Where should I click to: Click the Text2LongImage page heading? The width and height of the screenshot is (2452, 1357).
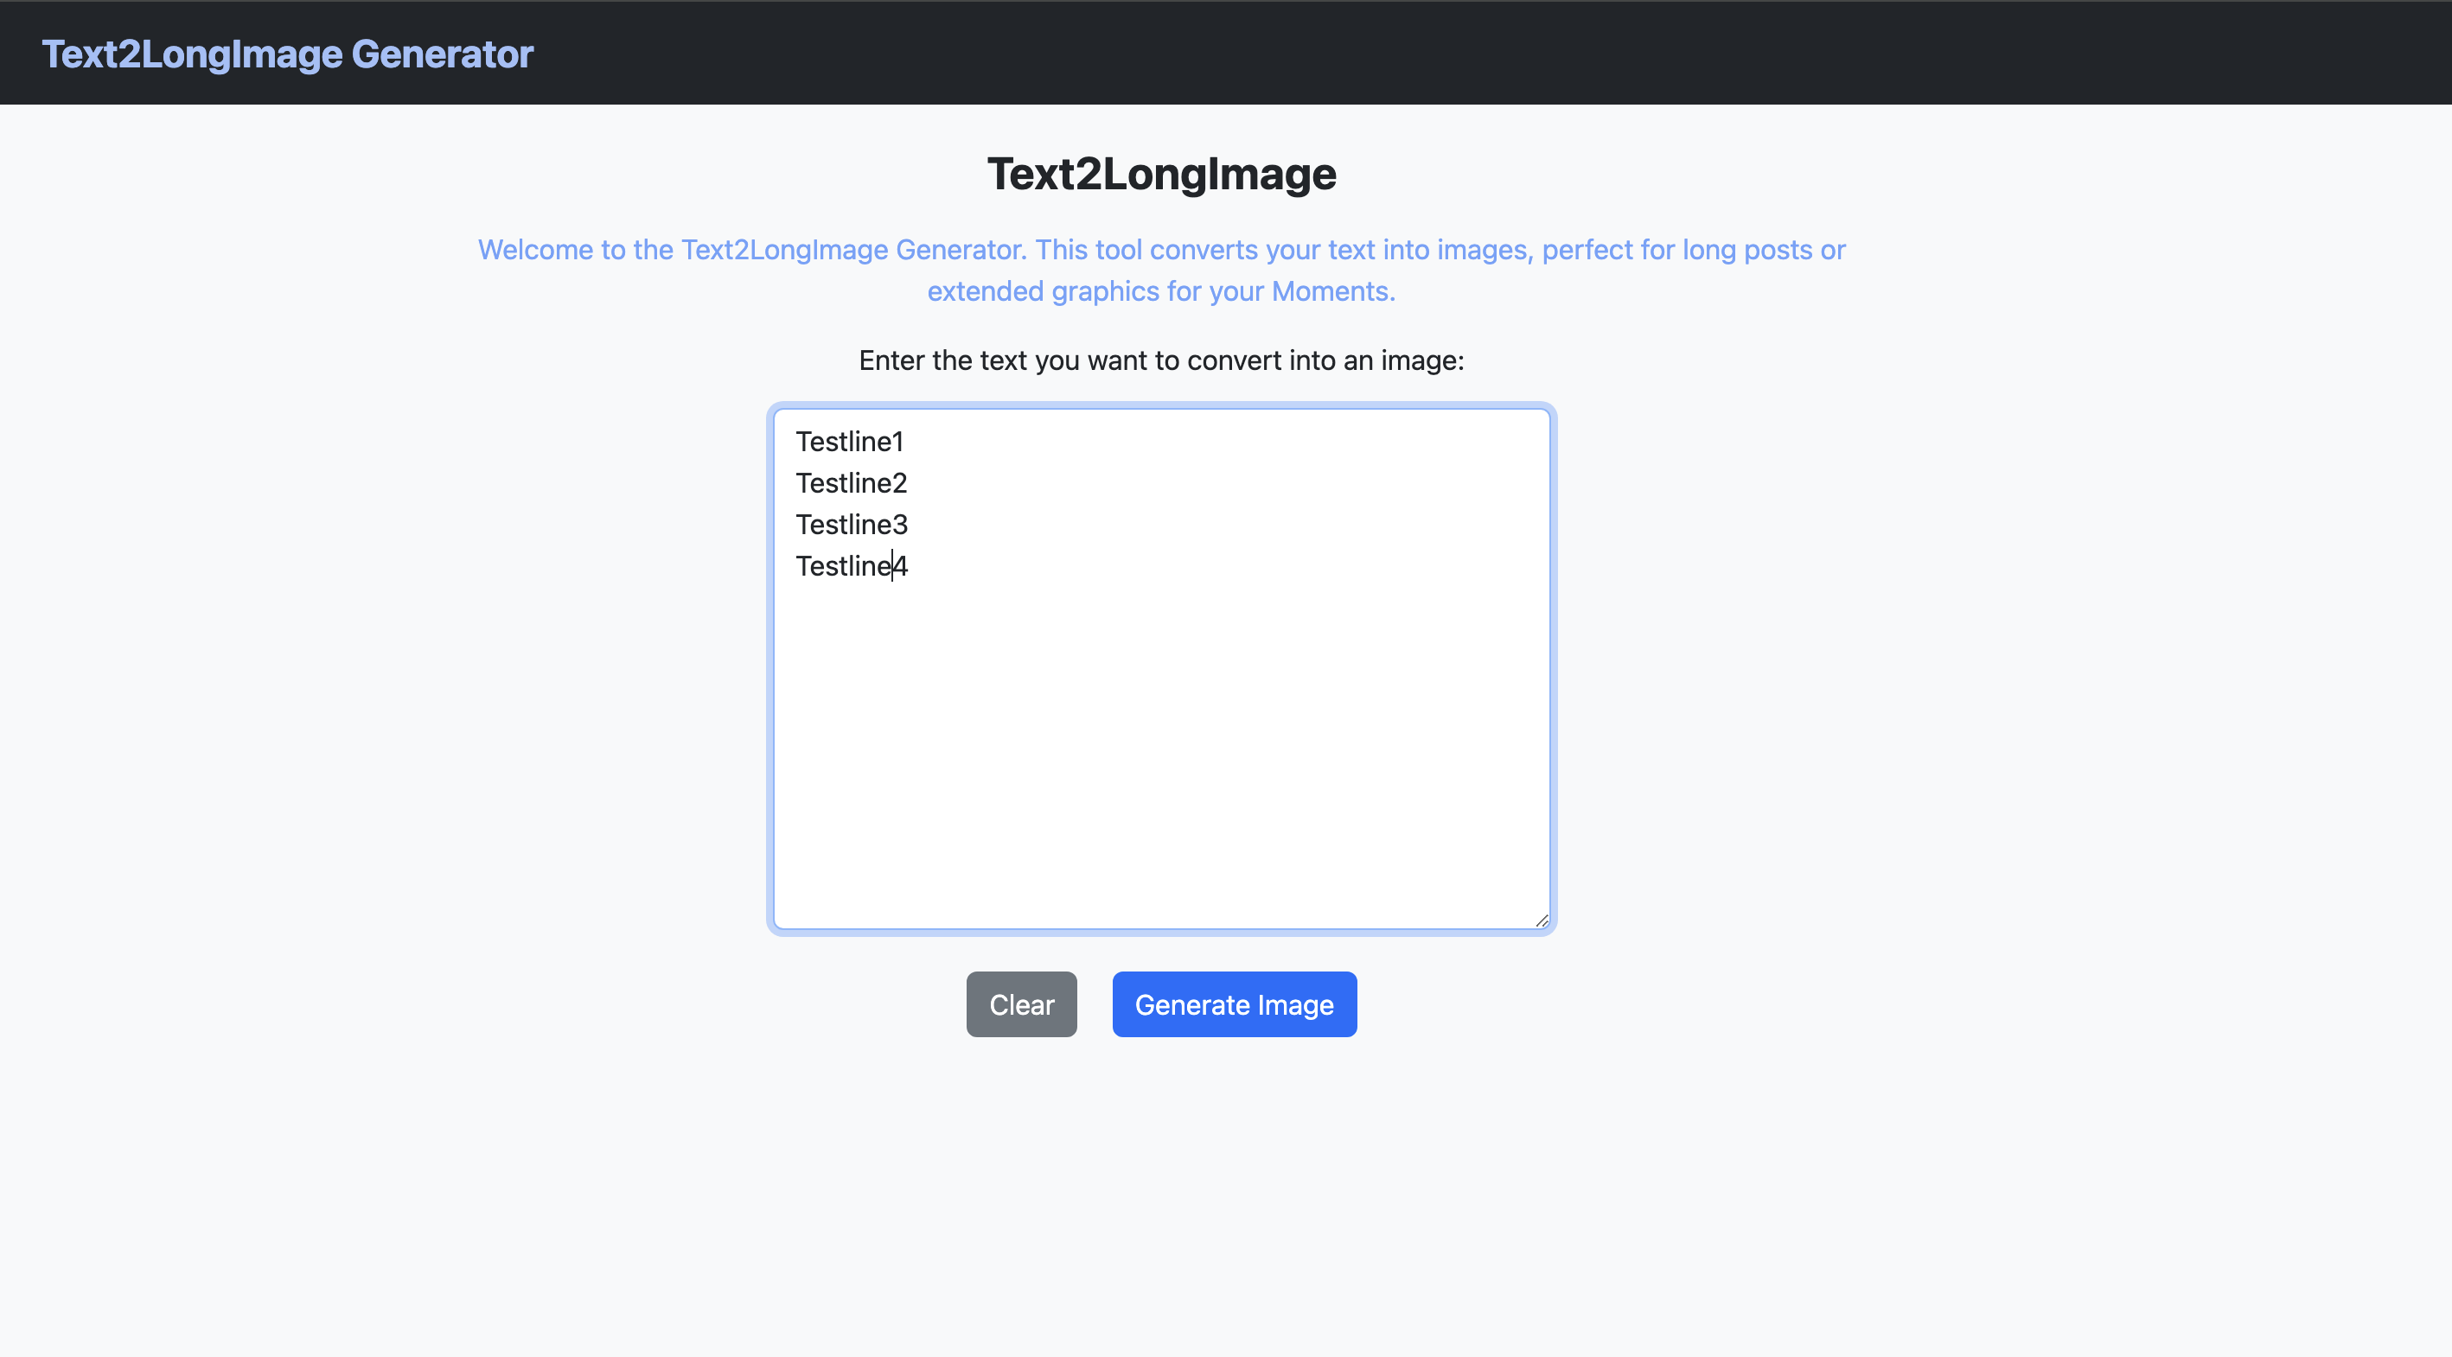point(1161,174)
